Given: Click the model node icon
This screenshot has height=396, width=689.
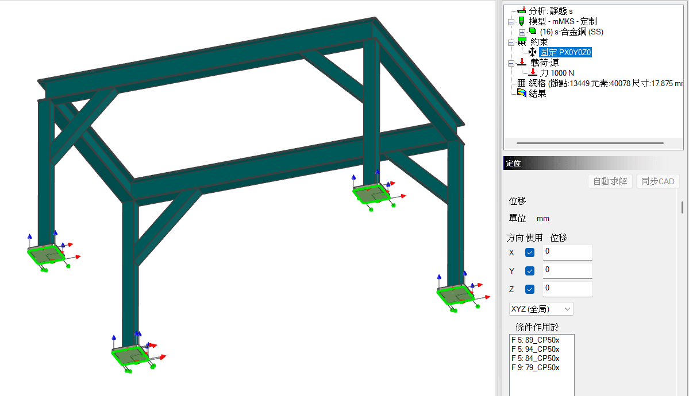Looking at the screenshot, I should pos(522,21).
